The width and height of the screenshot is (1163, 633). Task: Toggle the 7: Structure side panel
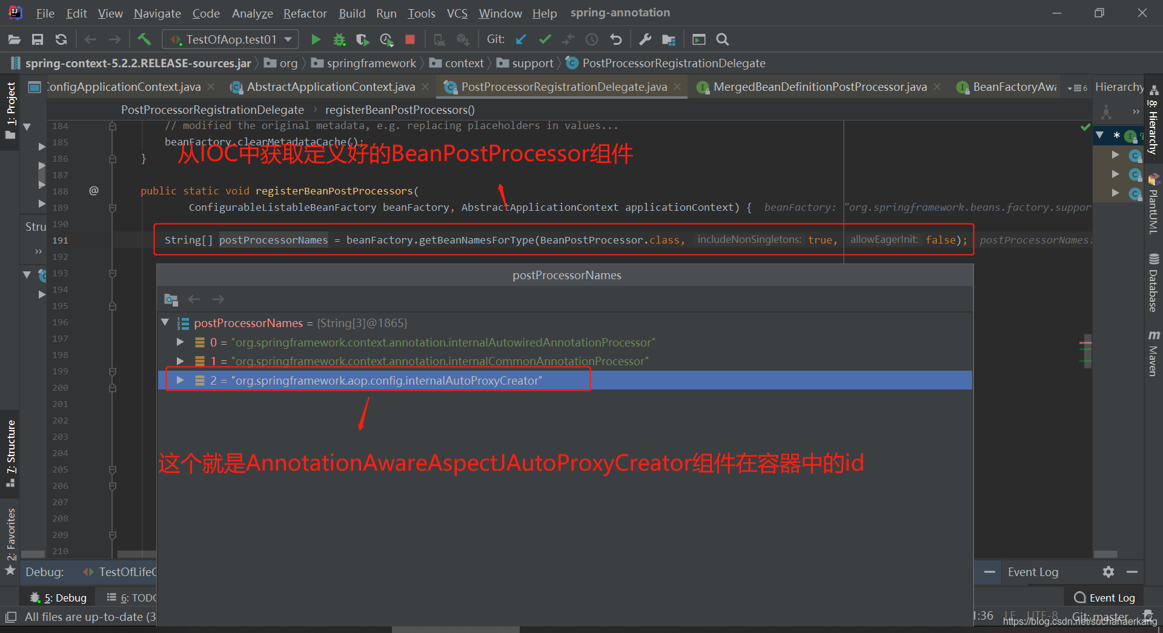point(10,454)
